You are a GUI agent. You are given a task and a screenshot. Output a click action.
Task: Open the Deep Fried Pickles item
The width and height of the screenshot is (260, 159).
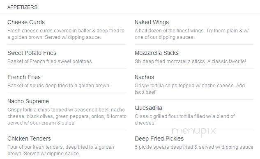[x=159, y=139]
